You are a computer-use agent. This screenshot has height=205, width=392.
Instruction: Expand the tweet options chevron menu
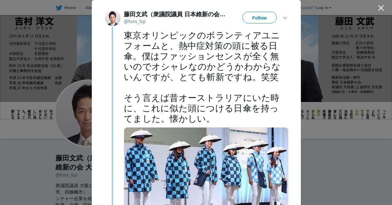tap(285, 18)
